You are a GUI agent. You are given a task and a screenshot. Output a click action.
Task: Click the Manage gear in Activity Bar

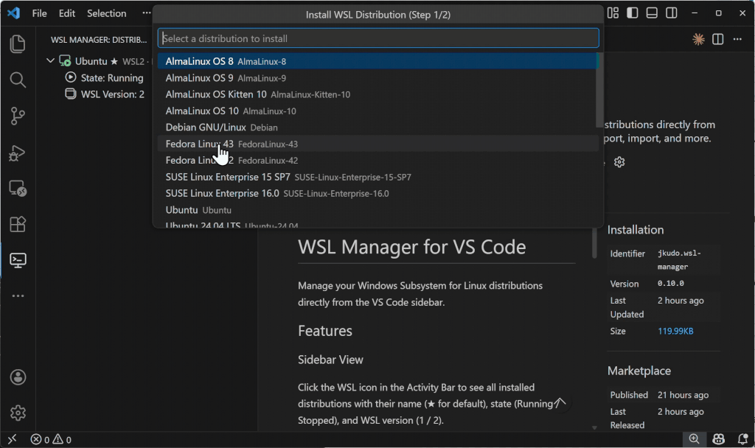point(18,413)
